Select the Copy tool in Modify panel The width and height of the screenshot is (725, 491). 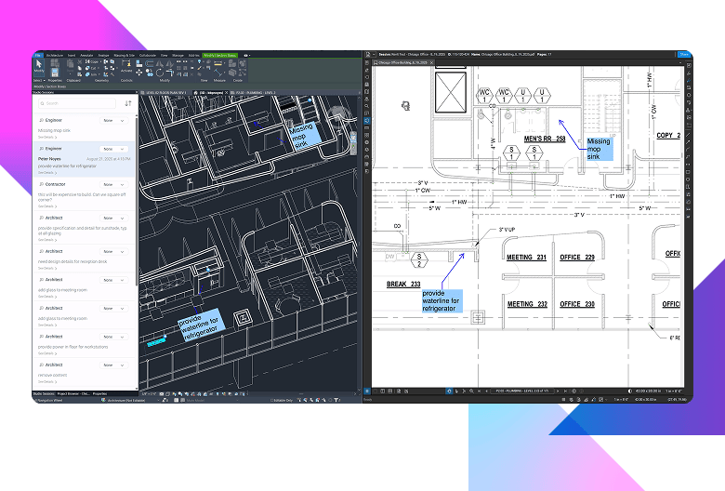click(x=149, y=73)
